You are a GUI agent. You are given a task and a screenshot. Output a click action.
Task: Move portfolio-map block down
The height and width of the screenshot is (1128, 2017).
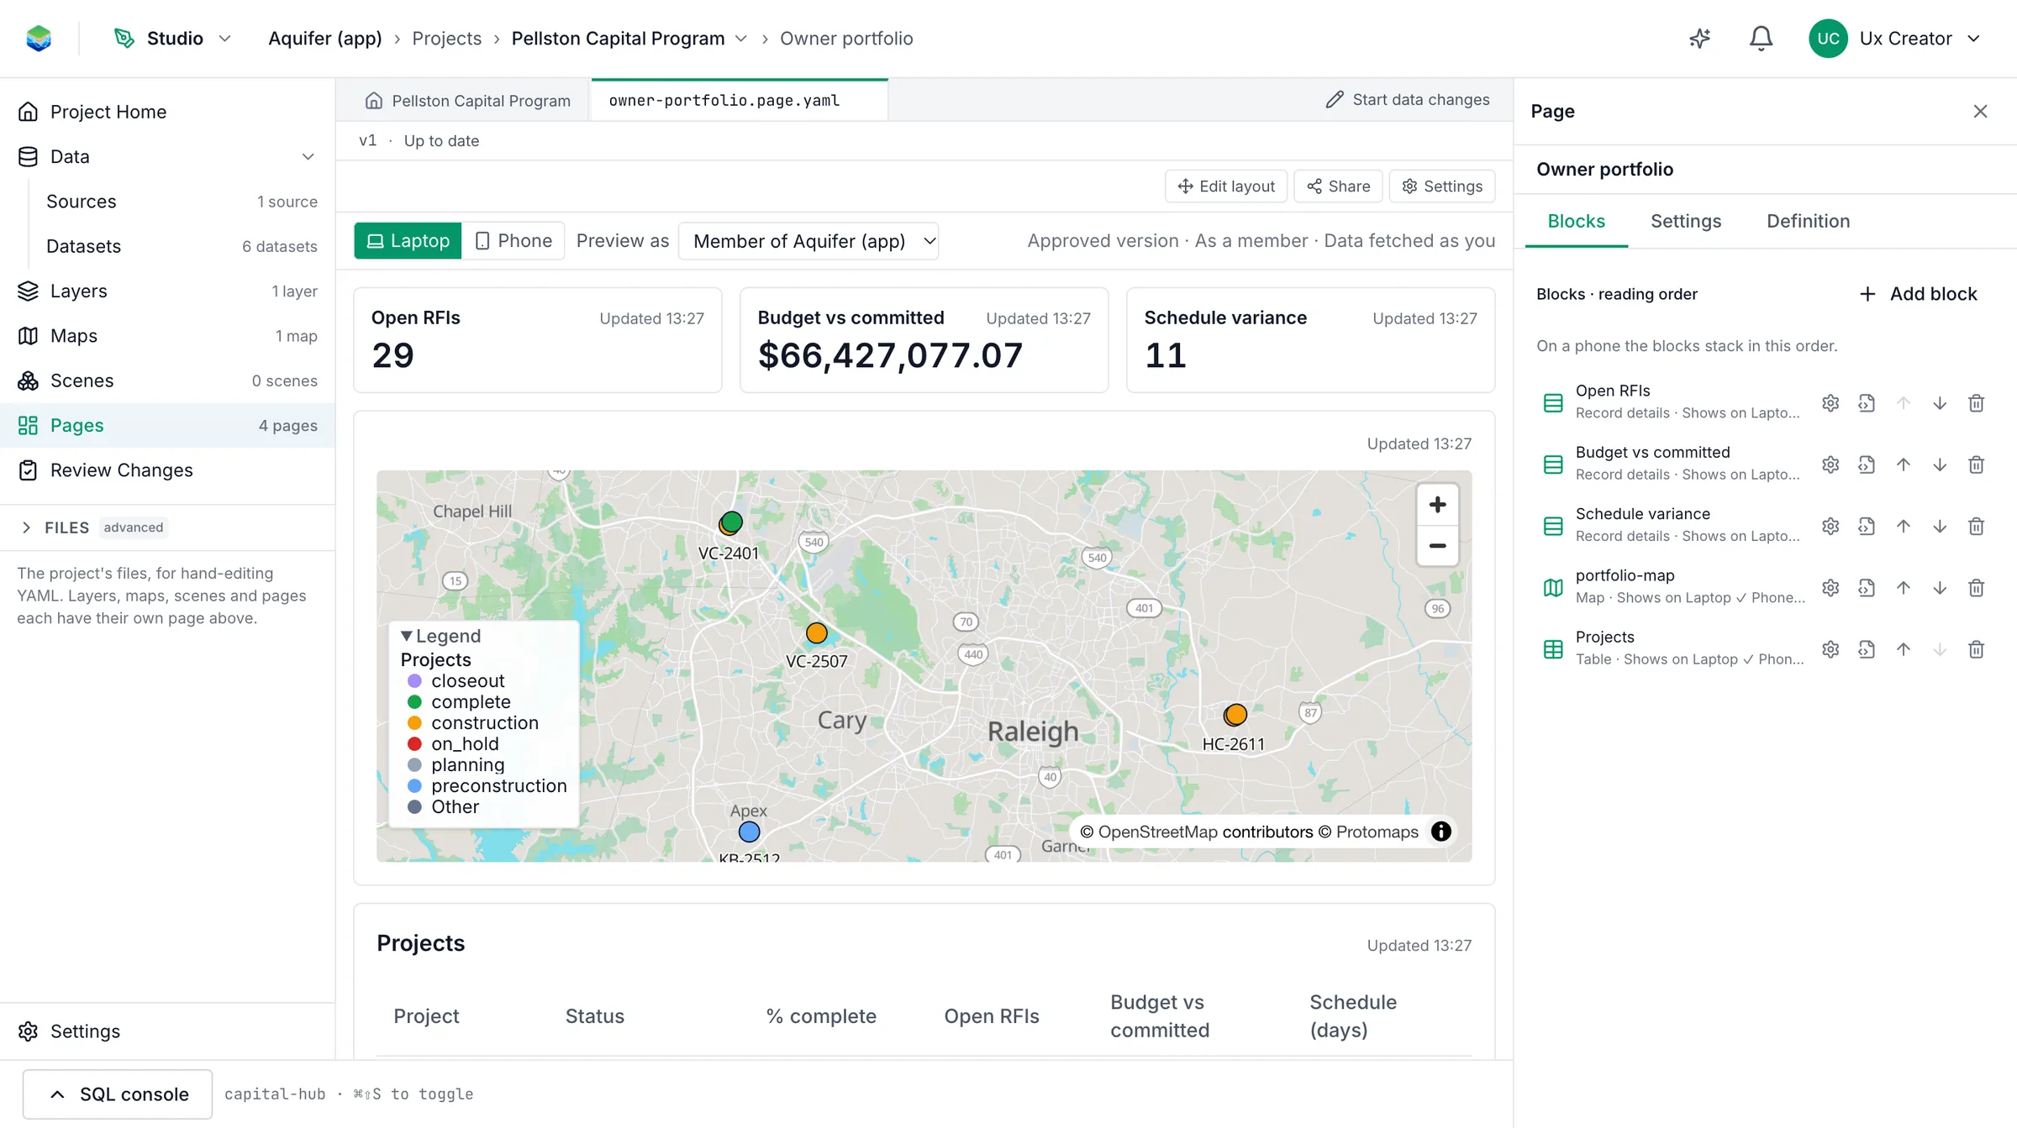coord(1940,588)
